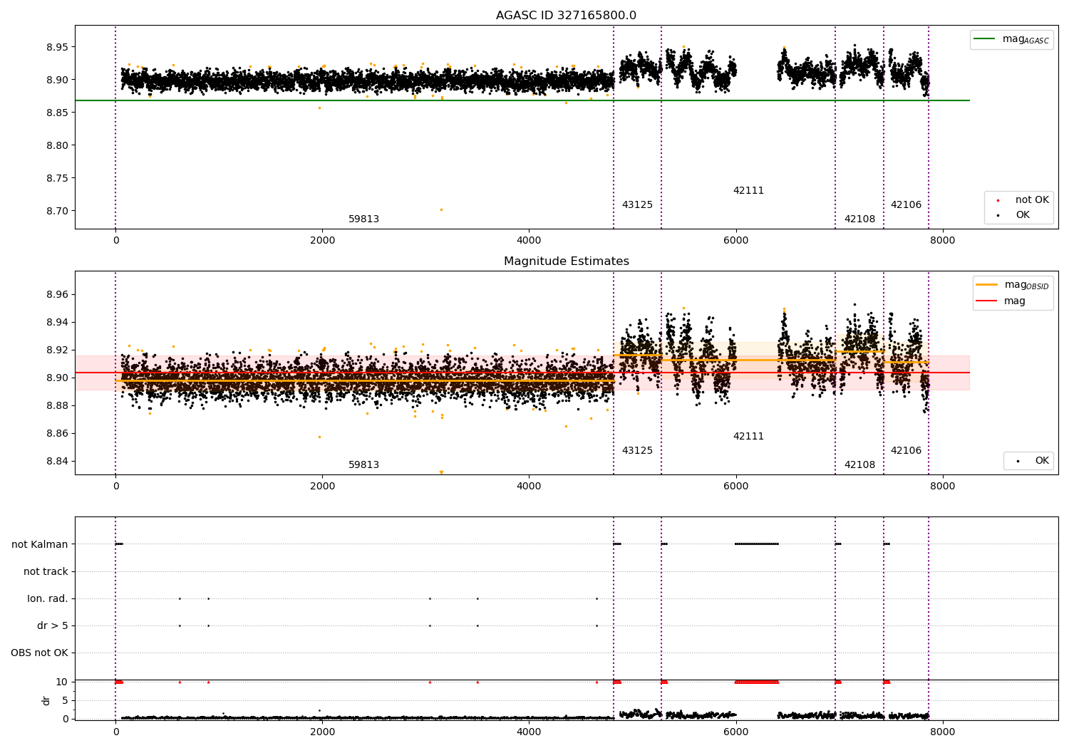Click the black 'OK' legend marker in top plot
Screen dimensions: 1069x748
coord(998,215)
